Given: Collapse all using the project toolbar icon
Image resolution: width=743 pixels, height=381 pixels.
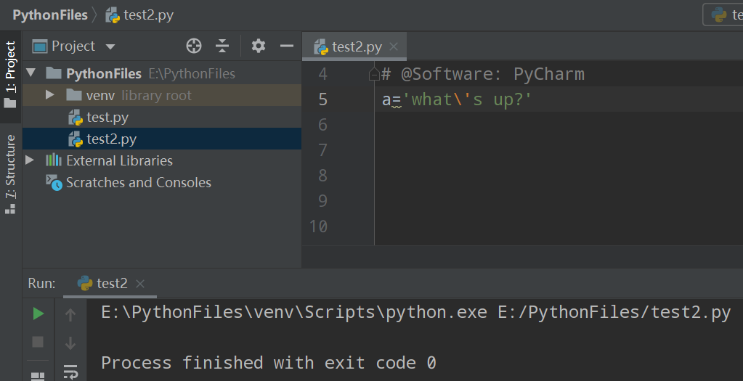Looking at the screenshot, I should click(x=222, y=46).
